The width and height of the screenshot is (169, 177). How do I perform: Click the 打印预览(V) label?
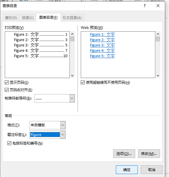(x=14, y=28)
